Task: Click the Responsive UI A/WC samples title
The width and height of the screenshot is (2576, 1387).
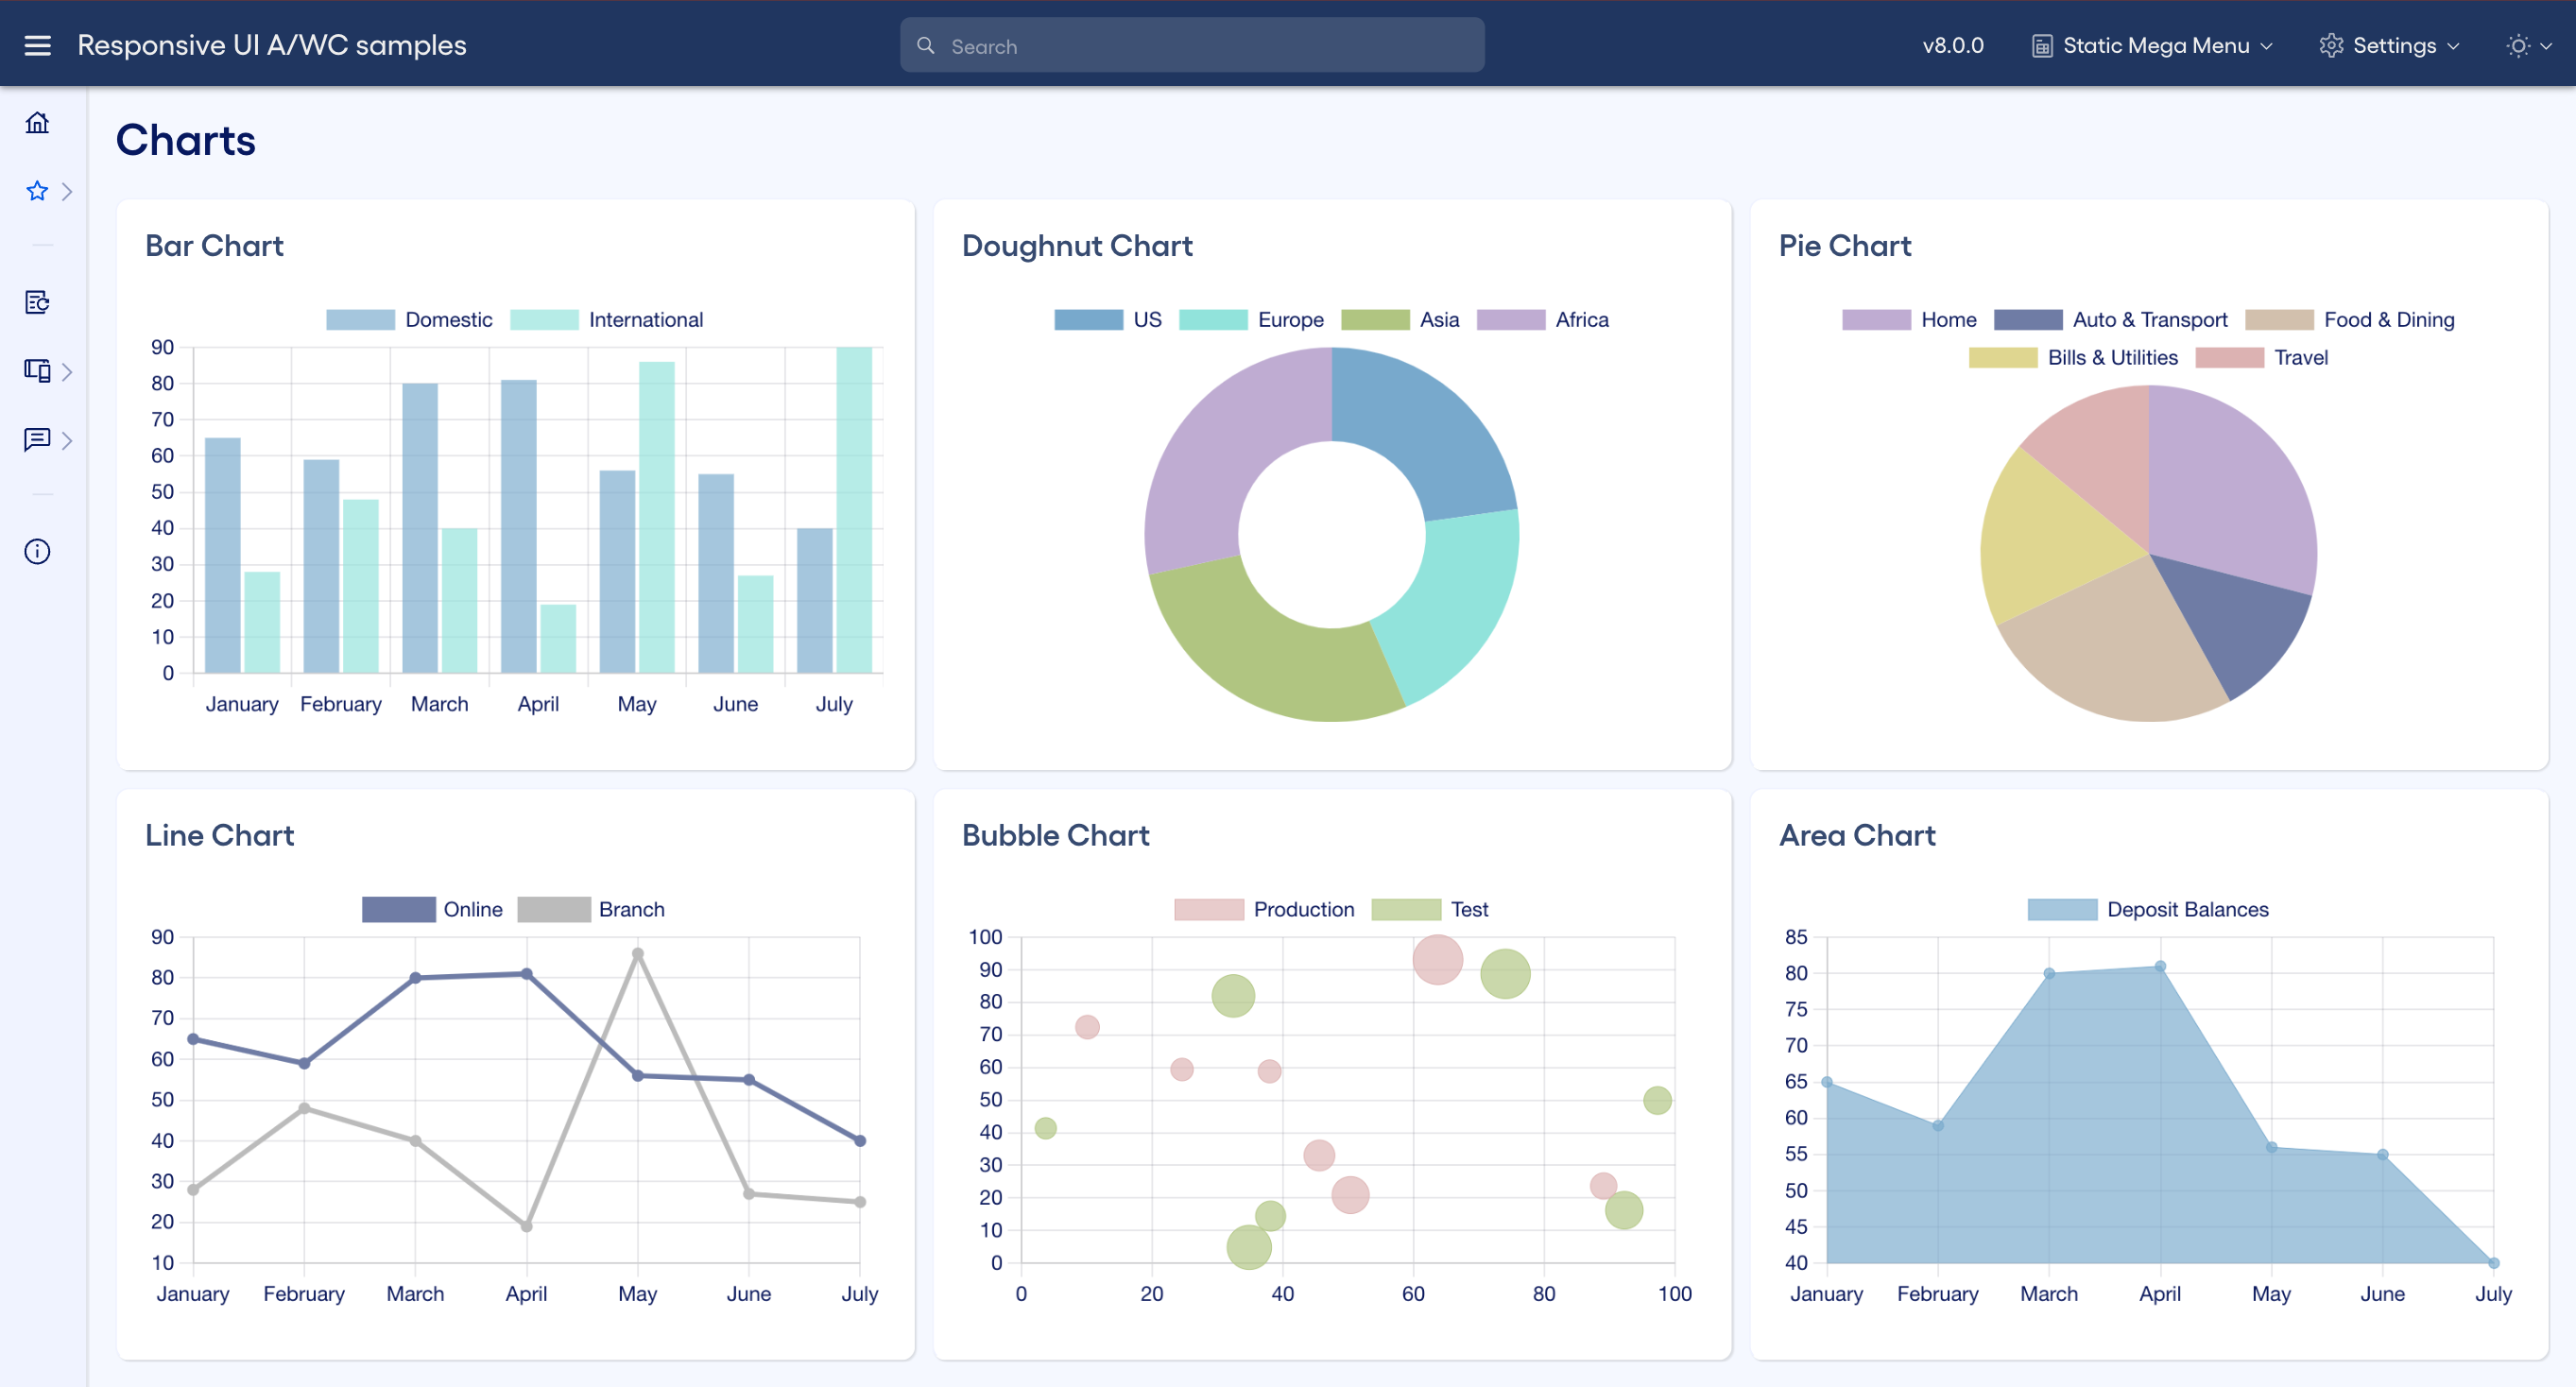Action: (x=271, y=44)
